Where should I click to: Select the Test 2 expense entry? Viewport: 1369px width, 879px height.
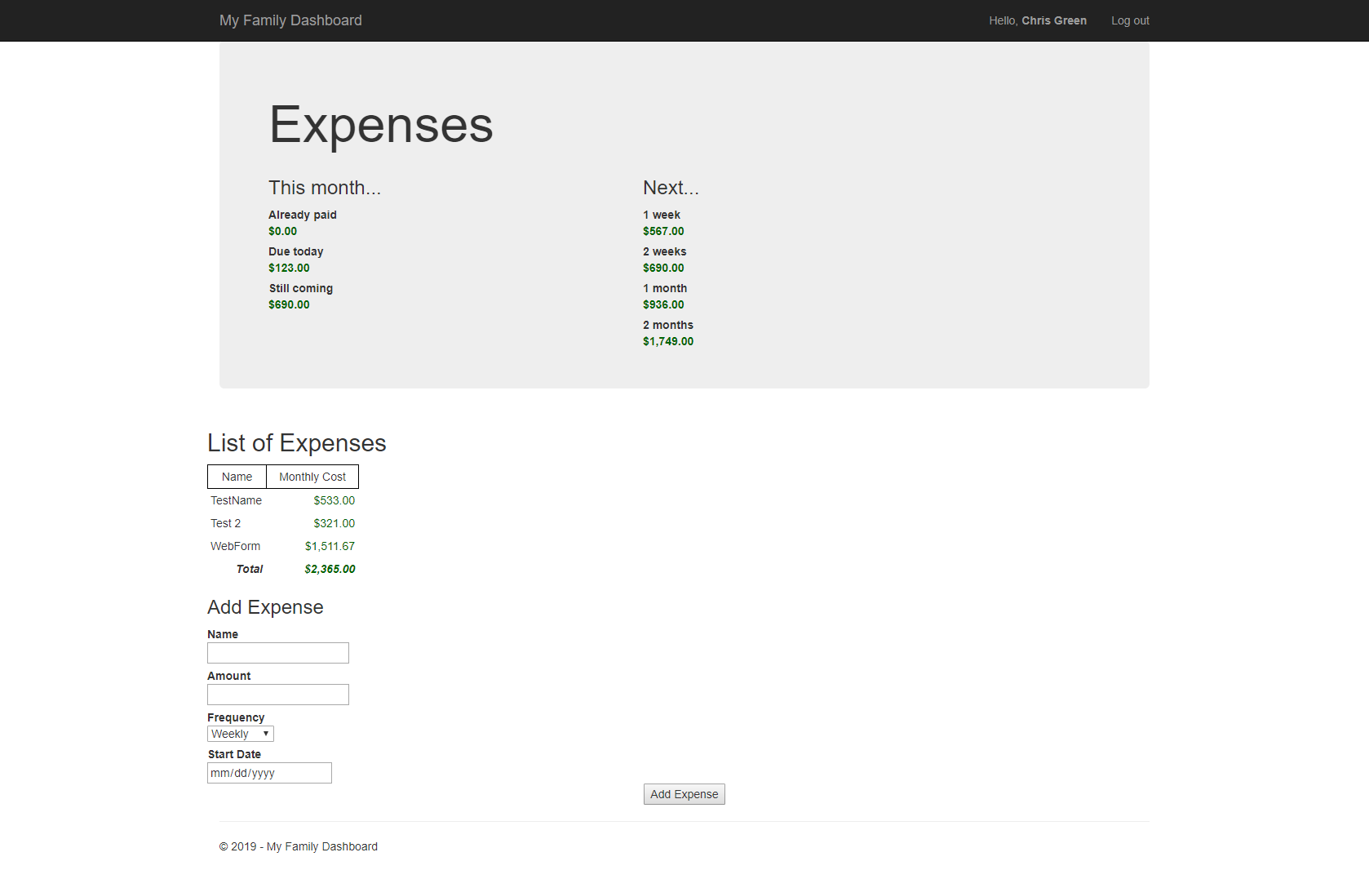tap(225, 523)
